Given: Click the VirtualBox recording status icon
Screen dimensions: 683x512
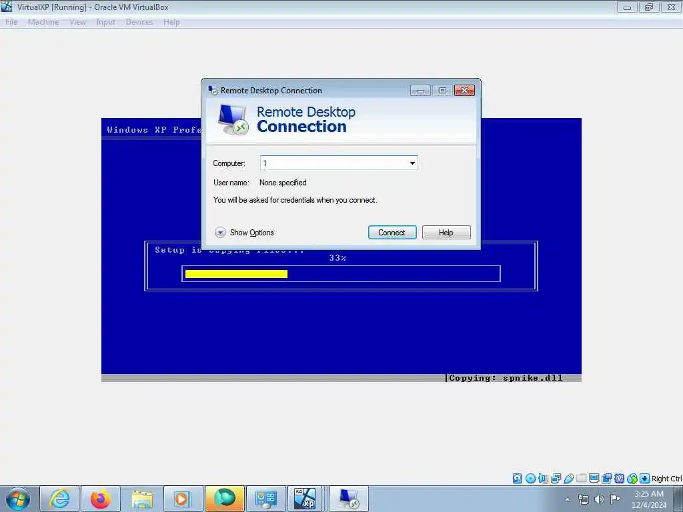Looking at the screenshot, I should (606, 479).
